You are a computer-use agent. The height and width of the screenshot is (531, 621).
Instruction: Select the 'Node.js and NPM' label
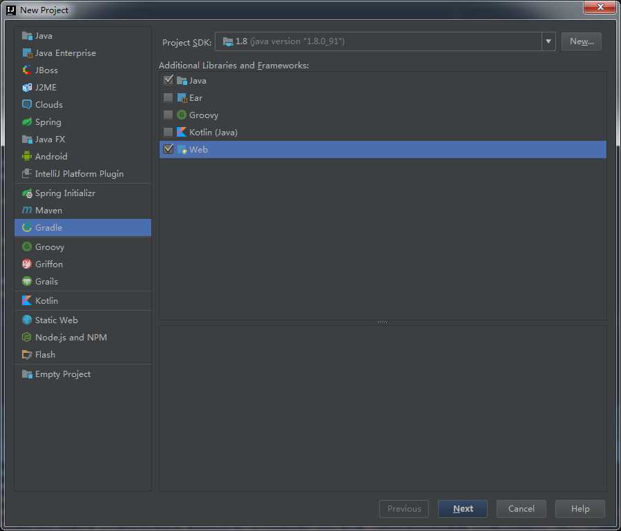(71, 338)
